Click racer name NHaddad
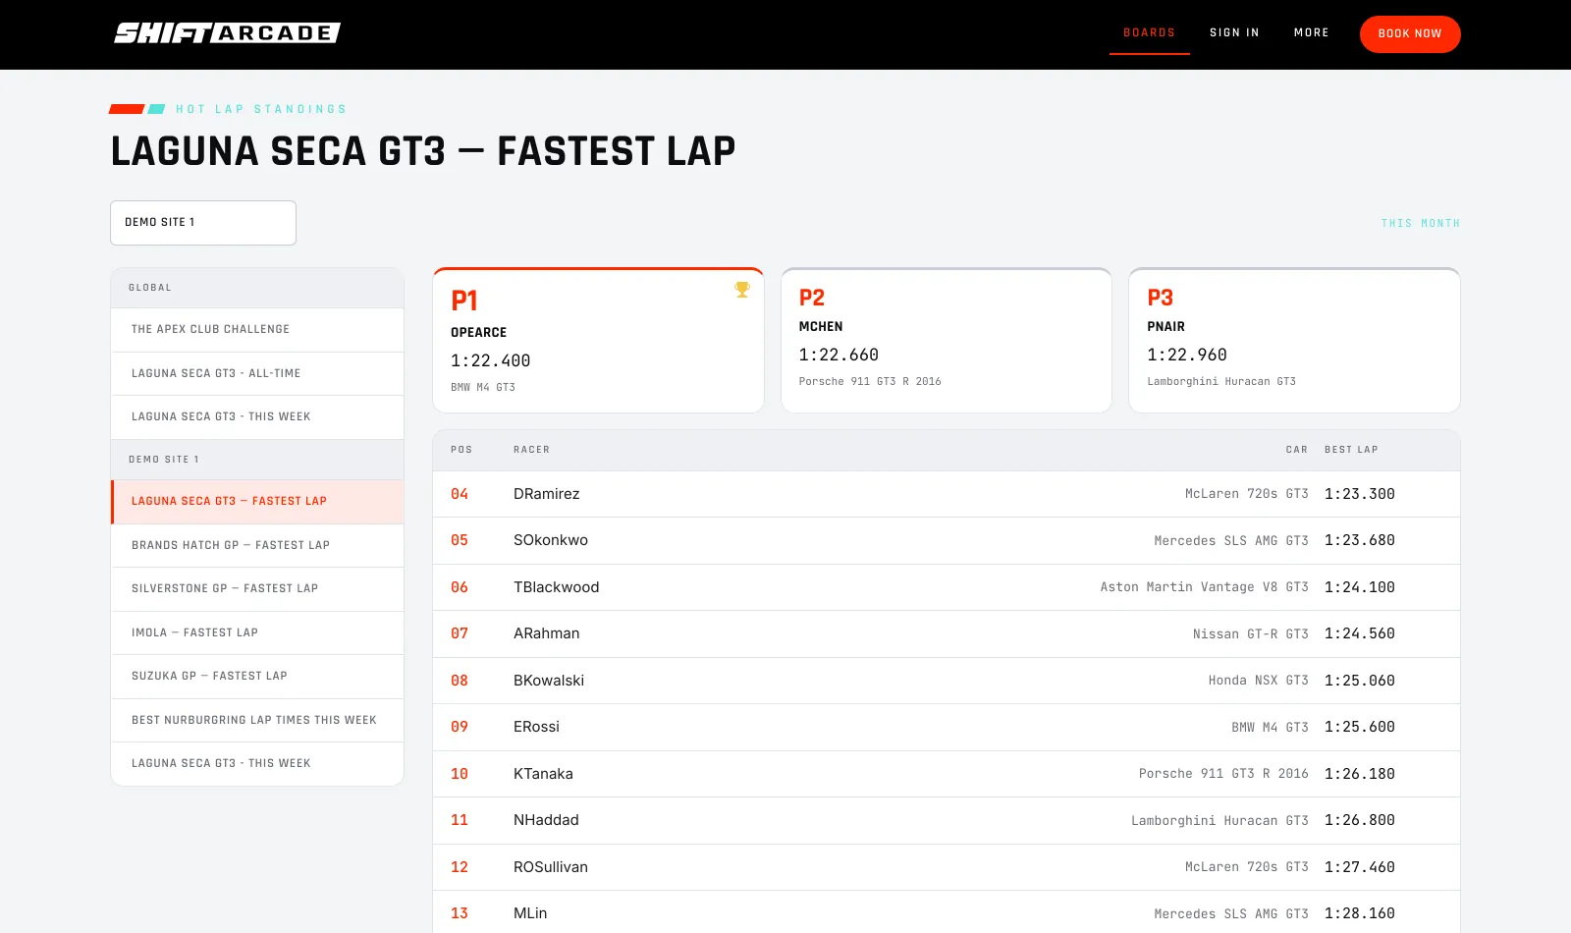 546,820
